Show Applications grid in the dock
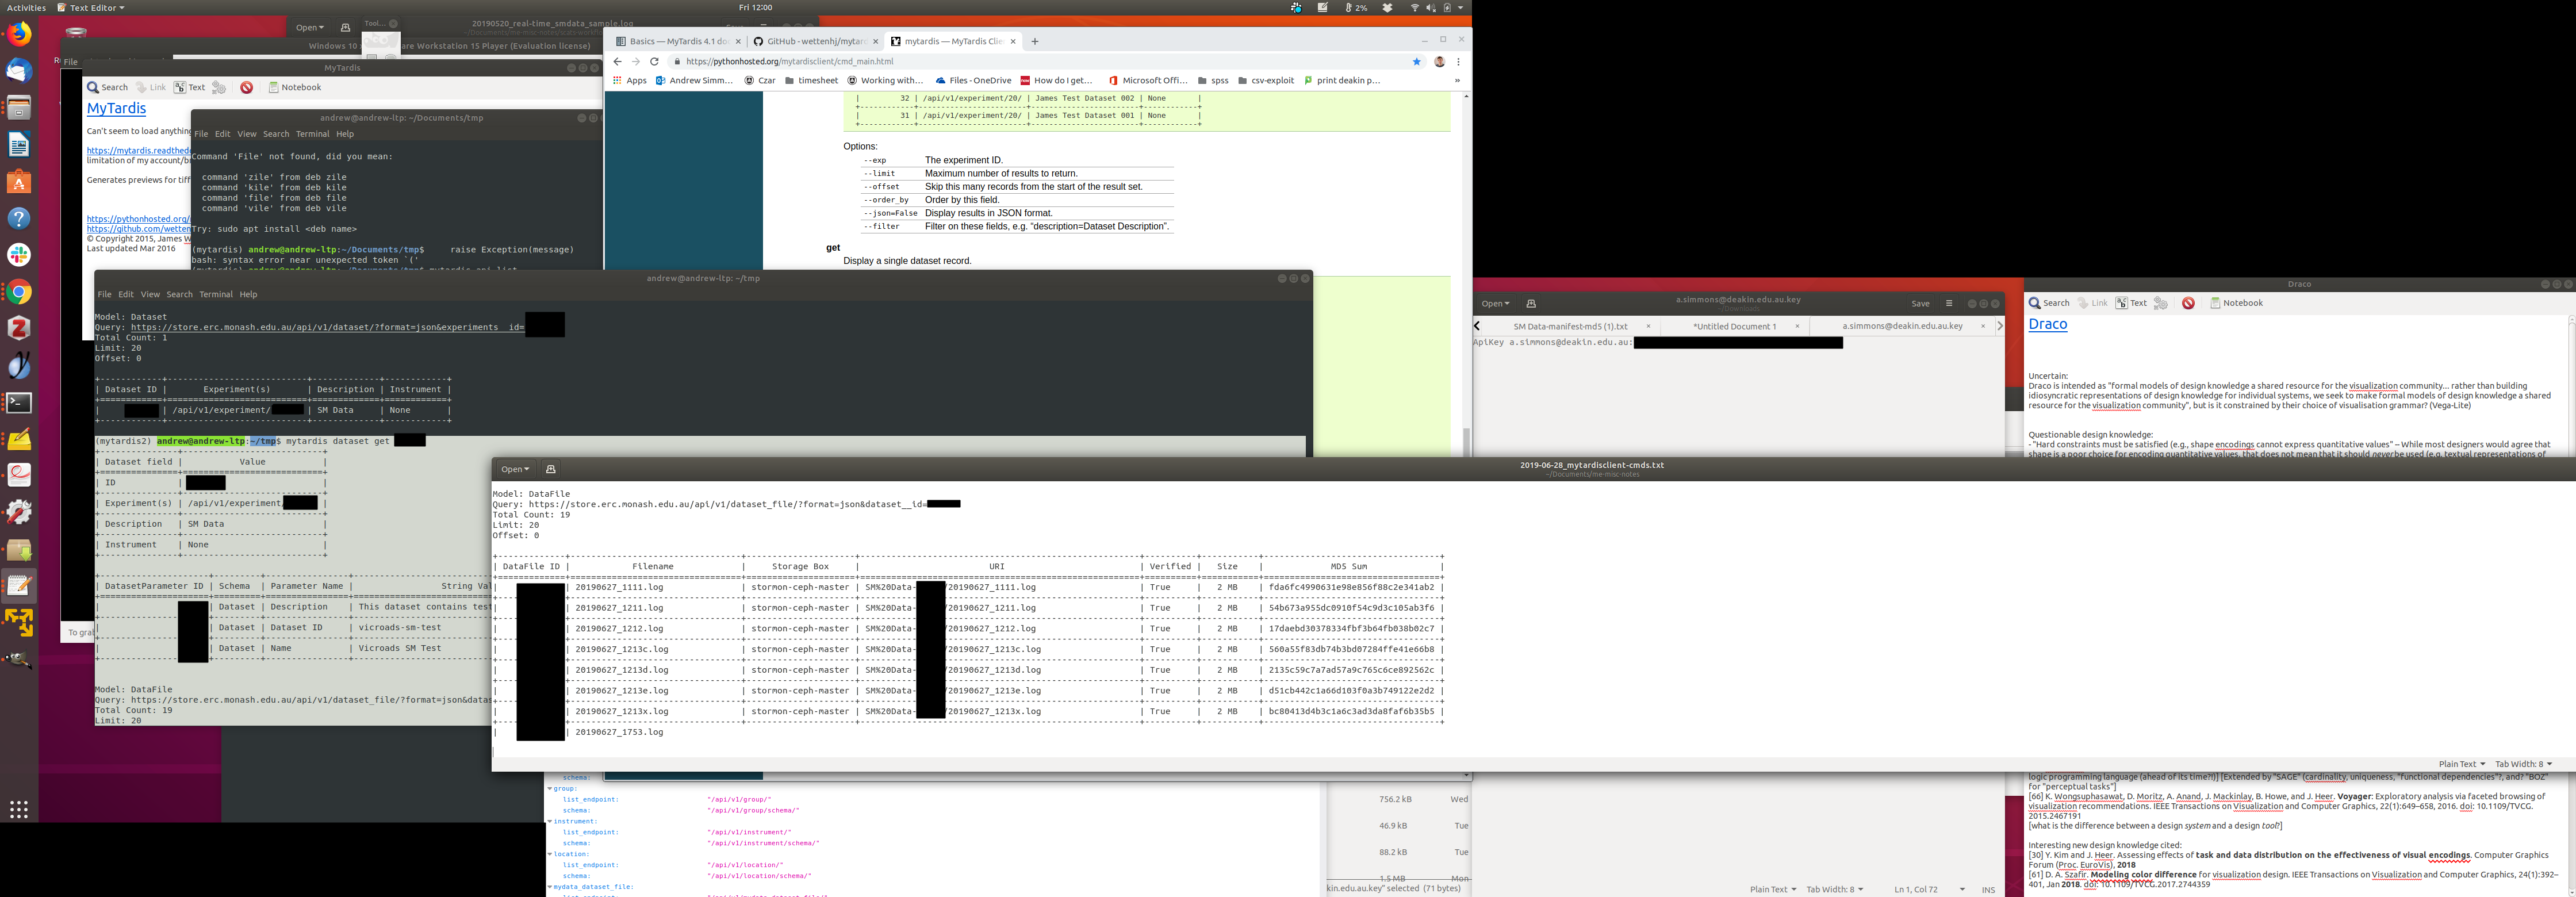Screen dimensions: 2576x897 19,809
